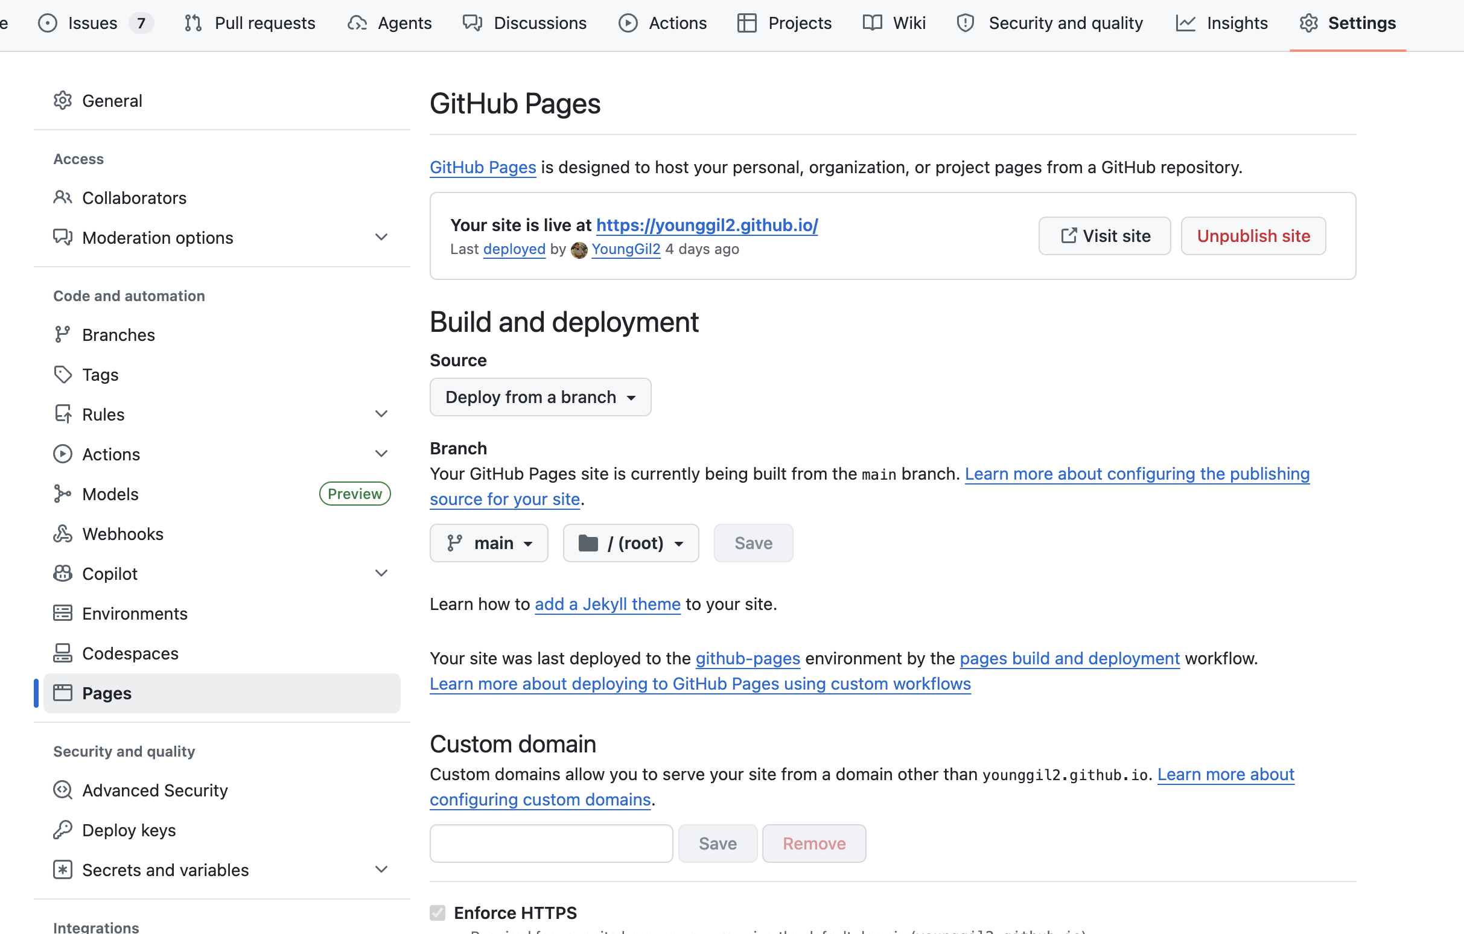Click the Secrets and variables asterisk icon
1464x934 pixels.
pyautogui.click(x=63, y=869)
